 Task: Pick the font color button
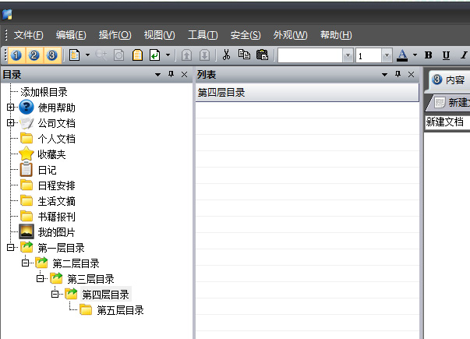pyautogui.click(x=402, y=55)
